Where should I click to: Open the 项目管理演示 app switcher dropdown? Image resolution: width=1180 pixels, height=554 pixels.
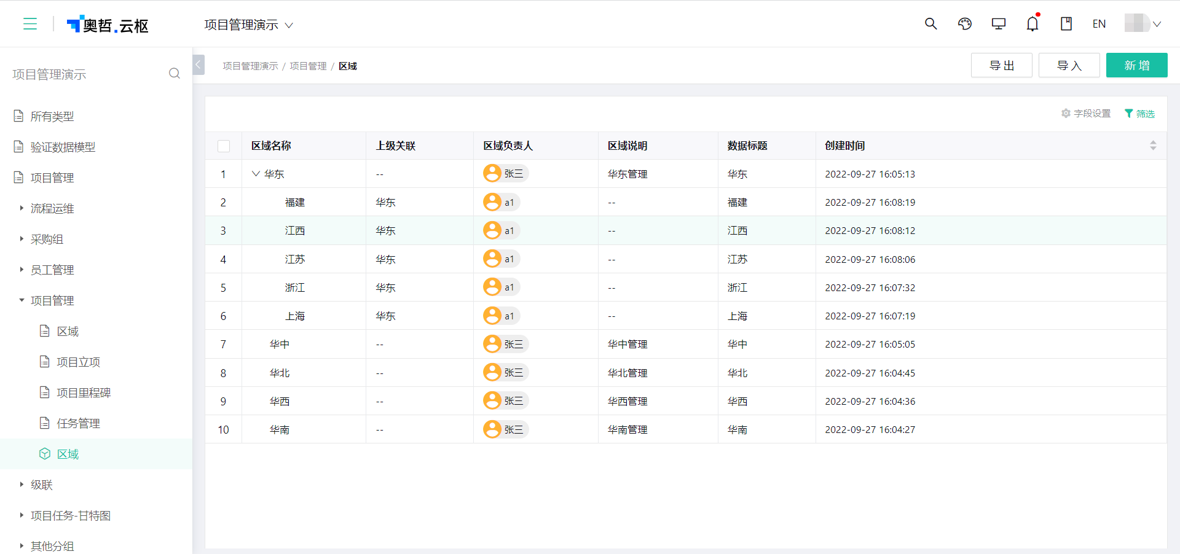tap(248, 25)
